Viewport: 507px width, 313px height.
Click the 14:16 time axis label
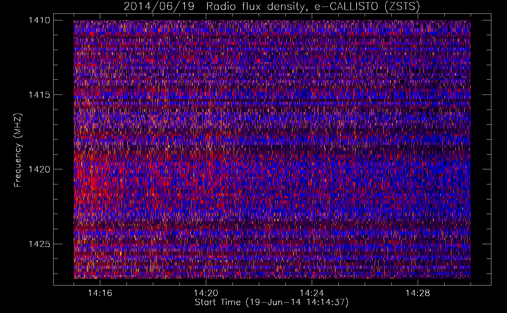(100, 293)
